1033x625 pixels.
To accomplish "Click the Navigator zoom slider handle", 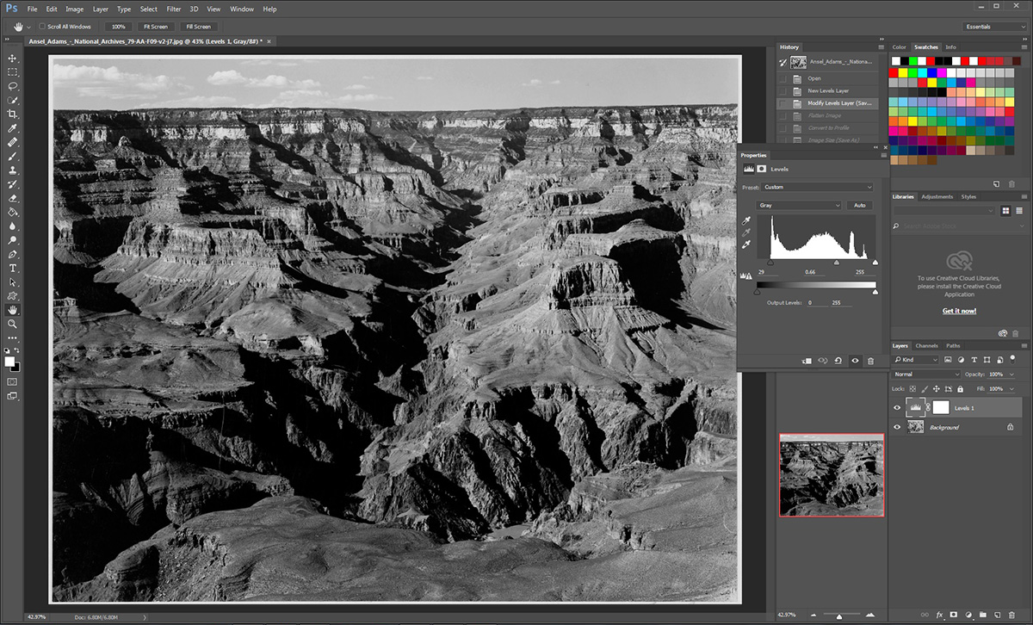I will [x=839, y=616].
